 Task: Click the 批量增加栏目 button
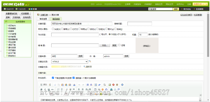[x=11, y=14]
